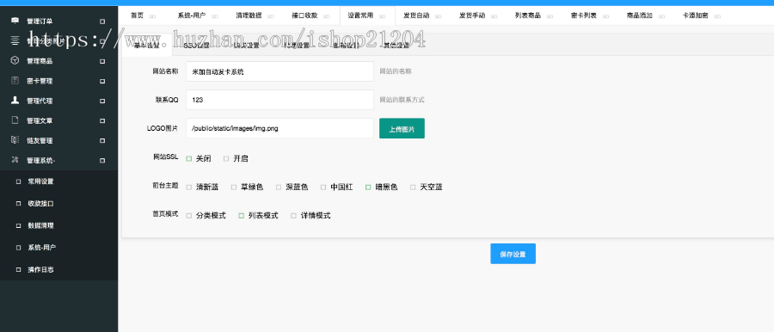Open 系统-用户 in the sidebar submenu

click(x=42, y=248)
